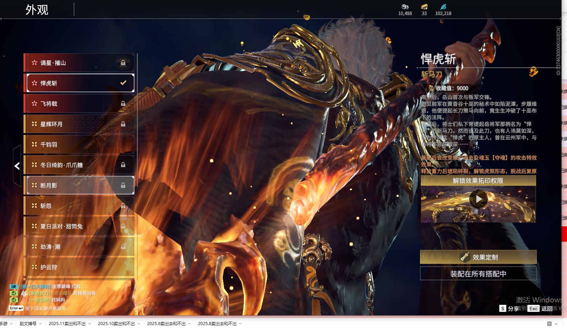Open dropdown arrow for 2025.10卖出和不出
This screenshot has height=329, width=567.
pyautogui.click(x=139, y=324)
